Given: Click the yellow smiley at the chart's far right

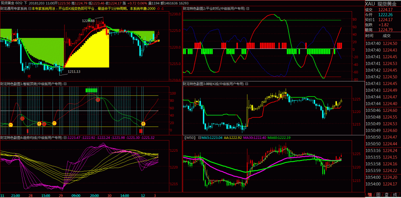Looking at the screenshot, I should (x=143, y=124).
